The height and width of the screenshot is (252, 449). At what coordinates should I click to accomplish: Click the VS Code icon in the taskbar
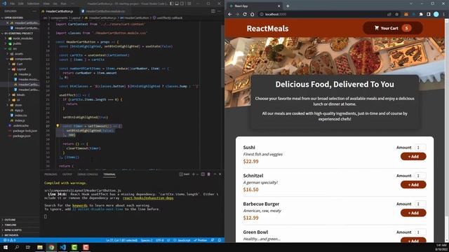click(63, 247)
